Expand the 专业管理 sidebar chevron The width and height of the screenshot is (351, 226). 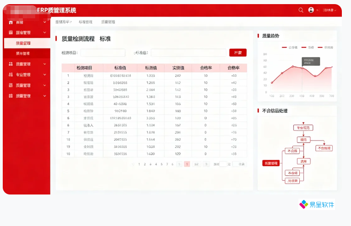tap(45, 74)
